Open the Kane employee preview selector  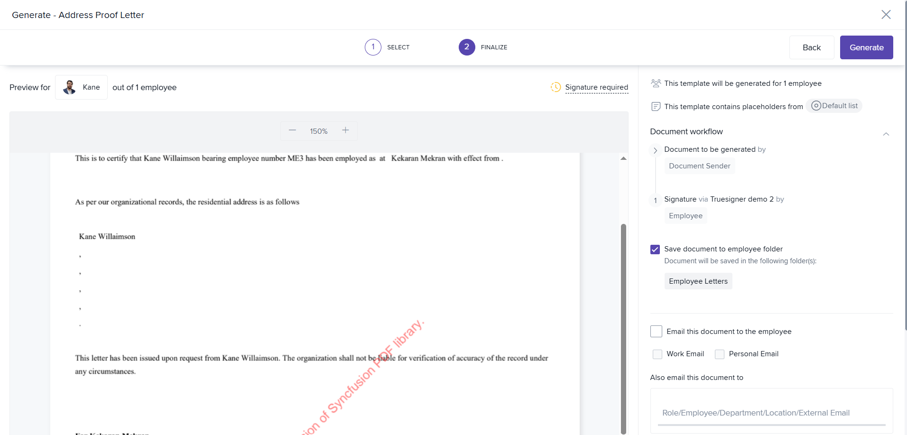(81, 87)
